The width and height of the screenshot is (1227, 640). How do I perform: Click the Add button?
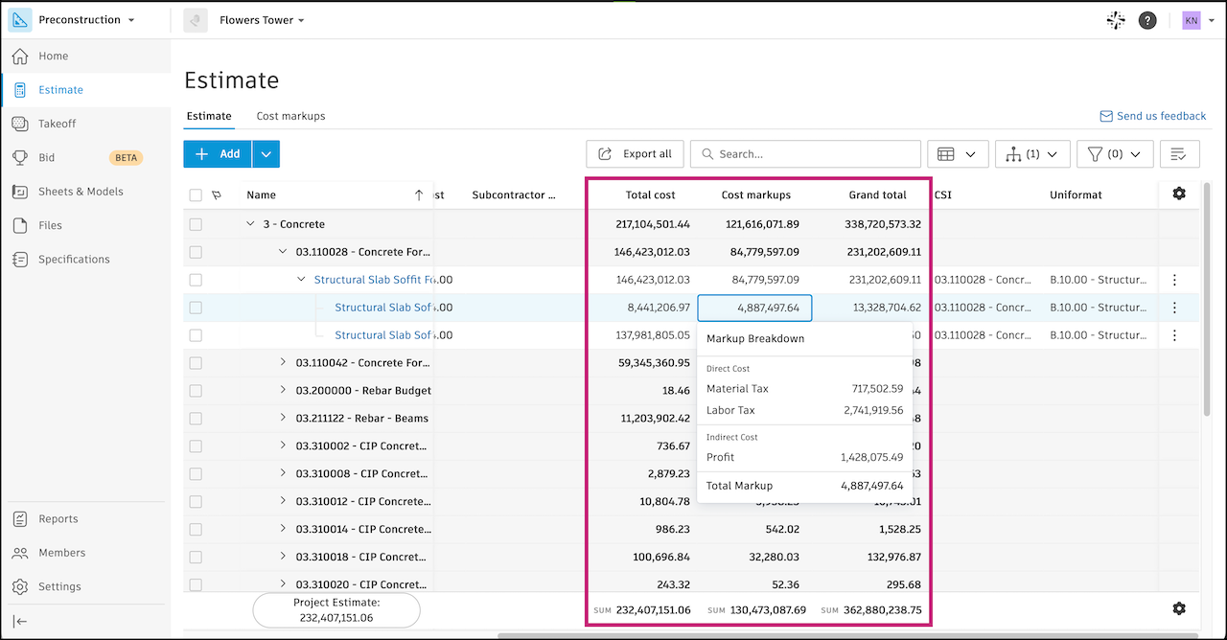point(218,154)
